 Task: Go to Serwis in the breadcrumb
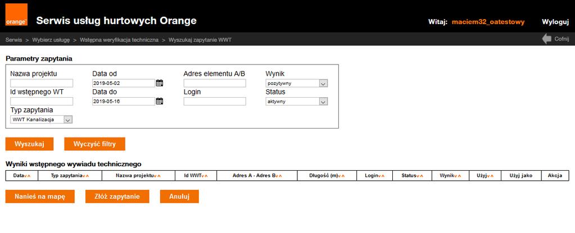13,39
